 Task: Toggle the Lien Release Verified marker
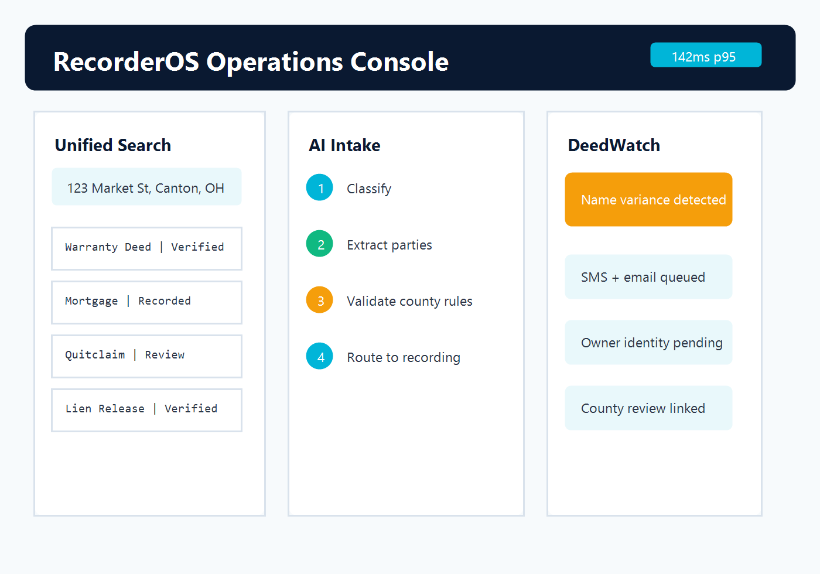pyautogui.click(x=146, y=409)
